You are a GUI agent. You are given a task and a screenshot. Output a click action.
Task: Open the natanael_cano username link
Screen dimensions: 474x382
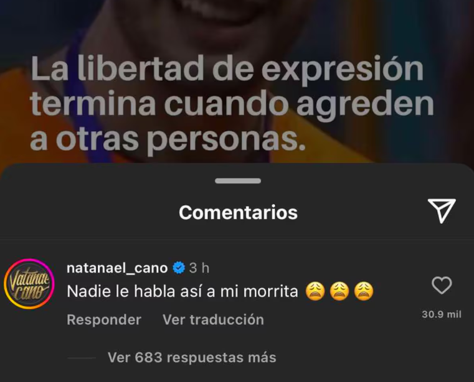point(117,268)
